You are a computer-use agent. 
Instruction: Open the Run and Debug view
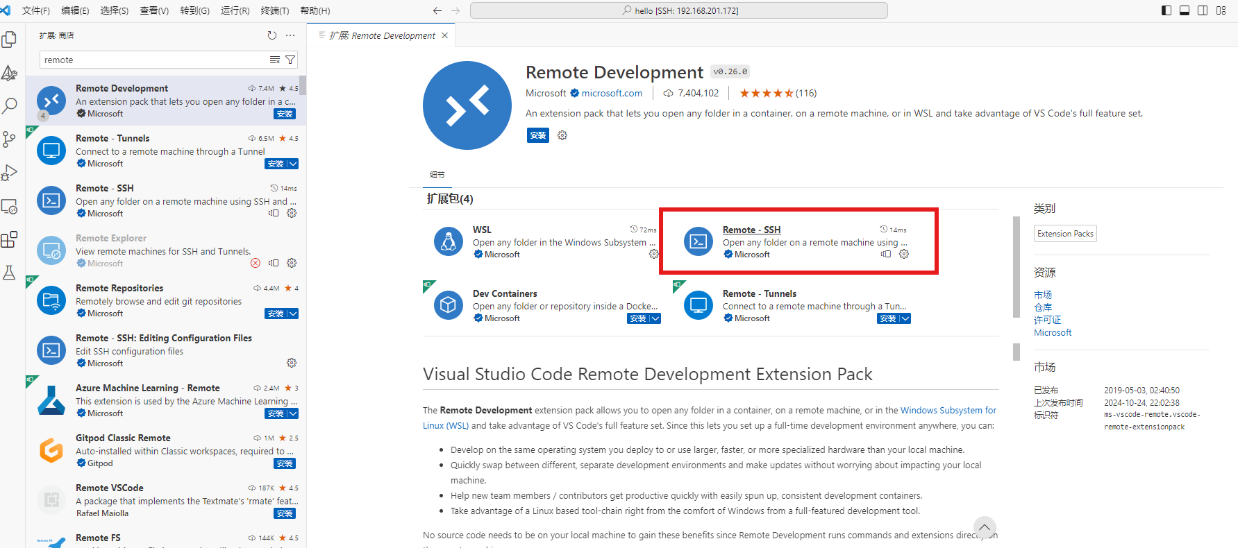tap(10, 173)
